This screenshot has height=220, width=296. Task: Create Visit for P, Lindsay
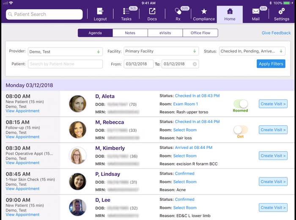[273, 181]
